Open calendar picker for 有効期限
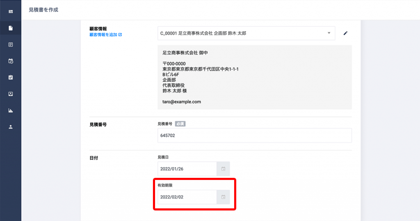 point(223,197)
